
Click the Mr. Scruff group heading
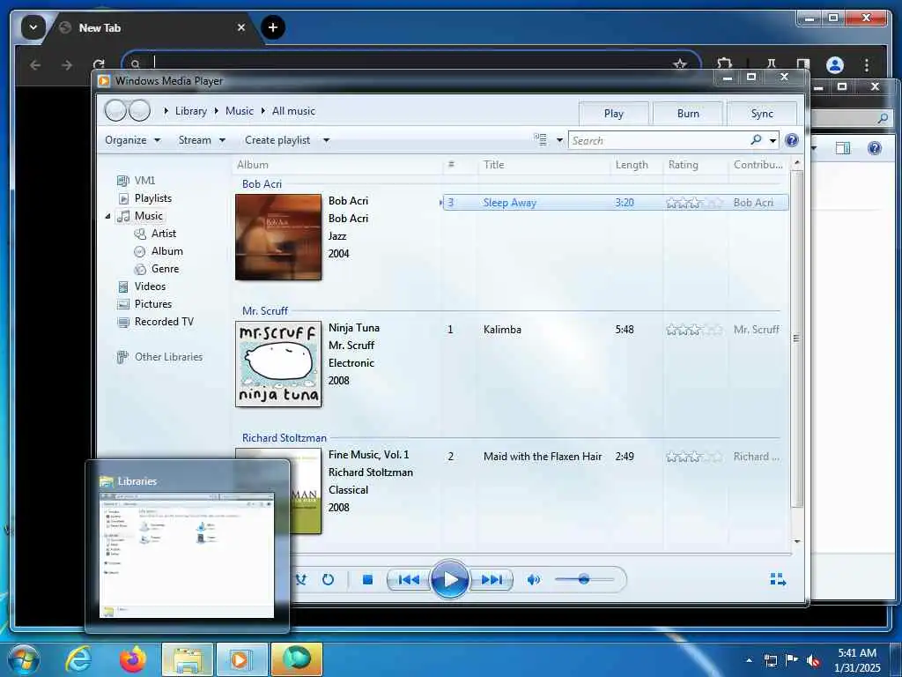[264, 311]
